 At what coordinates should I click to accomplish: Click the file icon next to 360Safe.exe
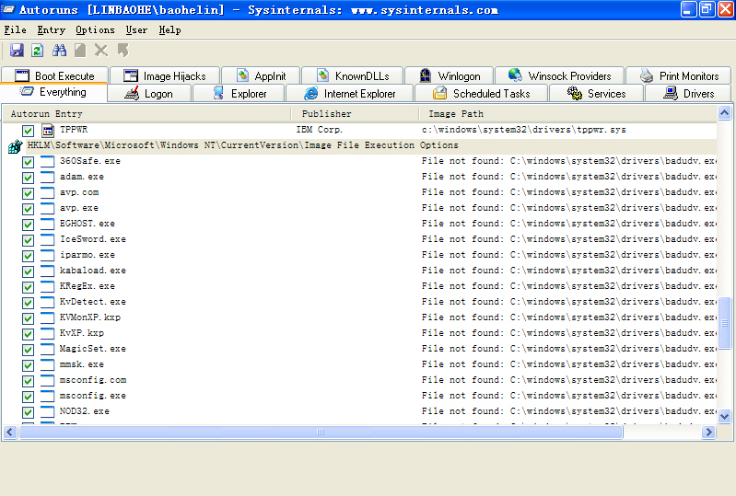[x=47, y=162]
